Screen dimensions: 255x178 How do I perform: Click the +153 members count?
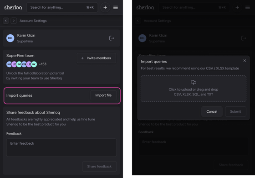(43, 64)
